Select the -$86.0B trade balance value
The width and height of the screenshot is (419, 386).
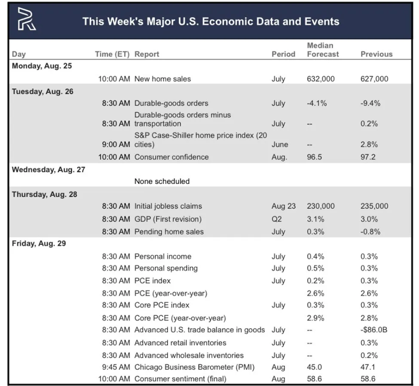(x=374, y=330)
